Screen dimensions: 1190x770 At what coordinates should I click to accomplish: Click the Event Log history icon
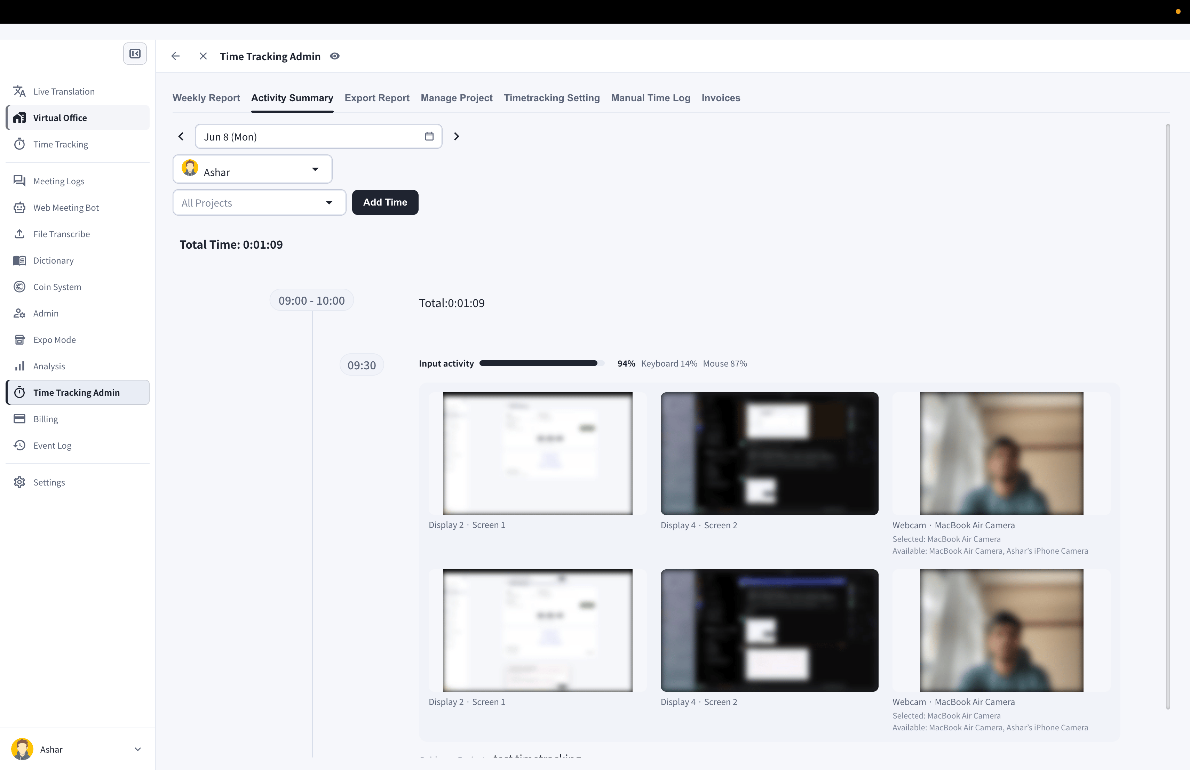(19, 445)
